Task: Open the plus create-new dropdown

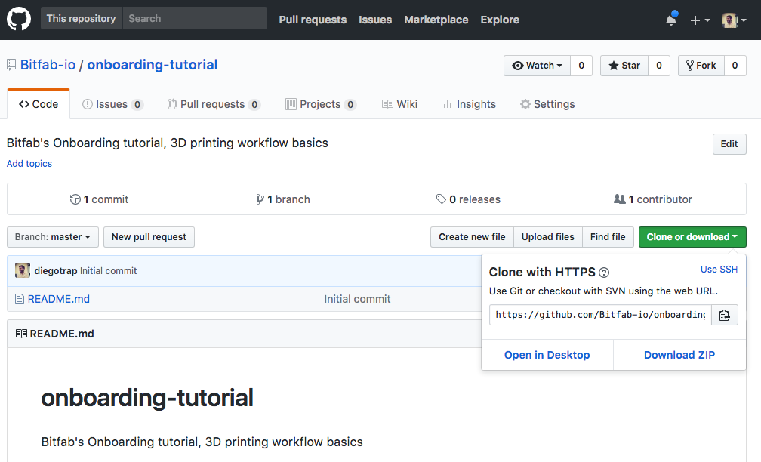Action: pyautogui.click(x=701, y=20)
